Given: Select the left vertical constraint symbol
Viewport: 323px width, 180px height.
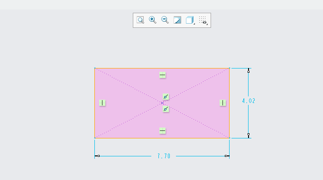Looking at the screenshot, I should tap(102, 103).
